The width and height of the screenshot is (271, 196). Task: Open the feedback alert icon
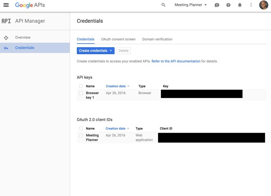[217, 5]
